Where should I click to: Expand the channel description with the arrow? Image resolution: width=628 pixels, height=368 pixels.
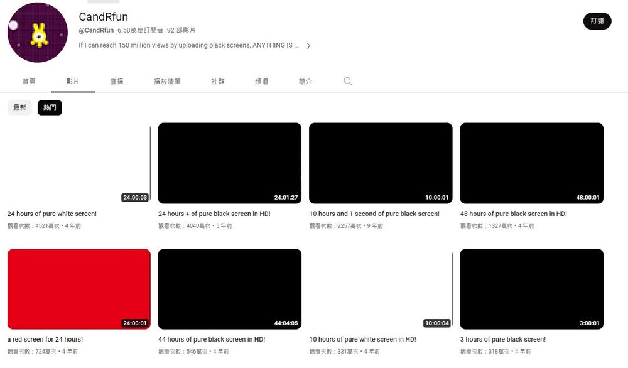pos(308,45)
